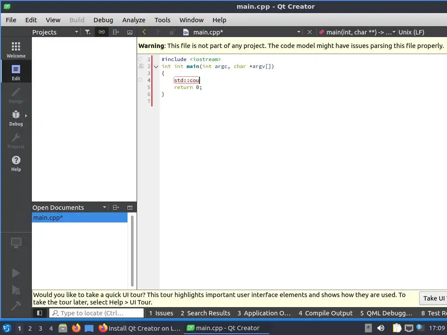Switch to workspace 3
The height and width of the screenshot is (335, 447).
point(41,328)
